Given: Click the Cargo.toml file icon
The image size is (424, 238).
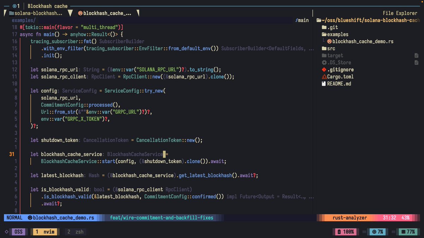Looking at the screenshot, I should pos(324,77).
